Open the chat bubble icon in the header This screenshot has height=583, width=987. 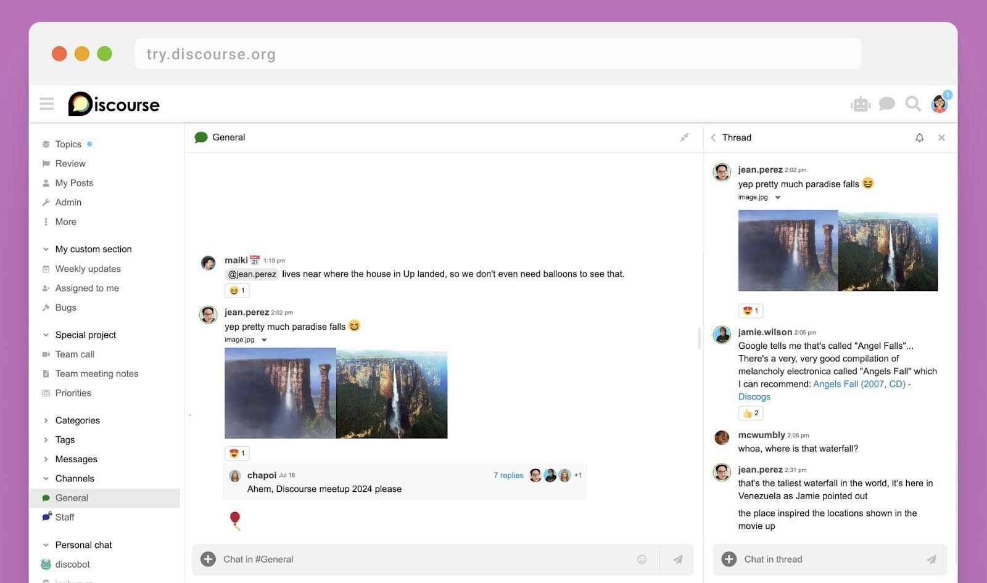pos(887,104)
